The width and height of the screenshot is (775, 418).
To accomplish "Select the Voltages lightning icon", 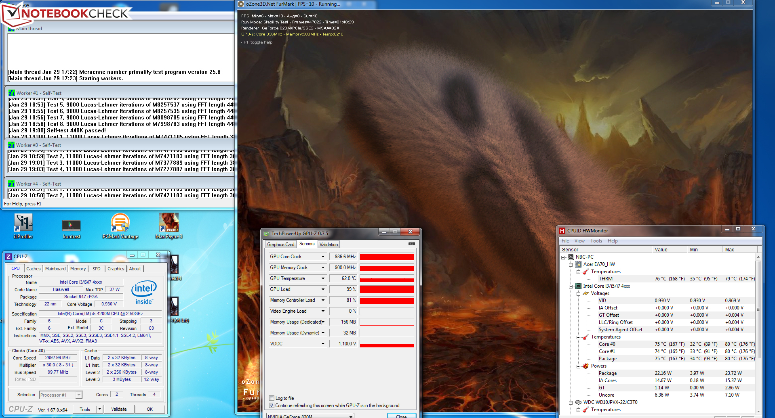I will (x=586, y=293).
